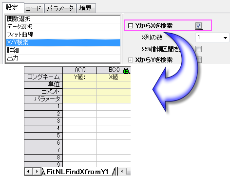Click horizontal scrollbar left arrow

[122, 172]
